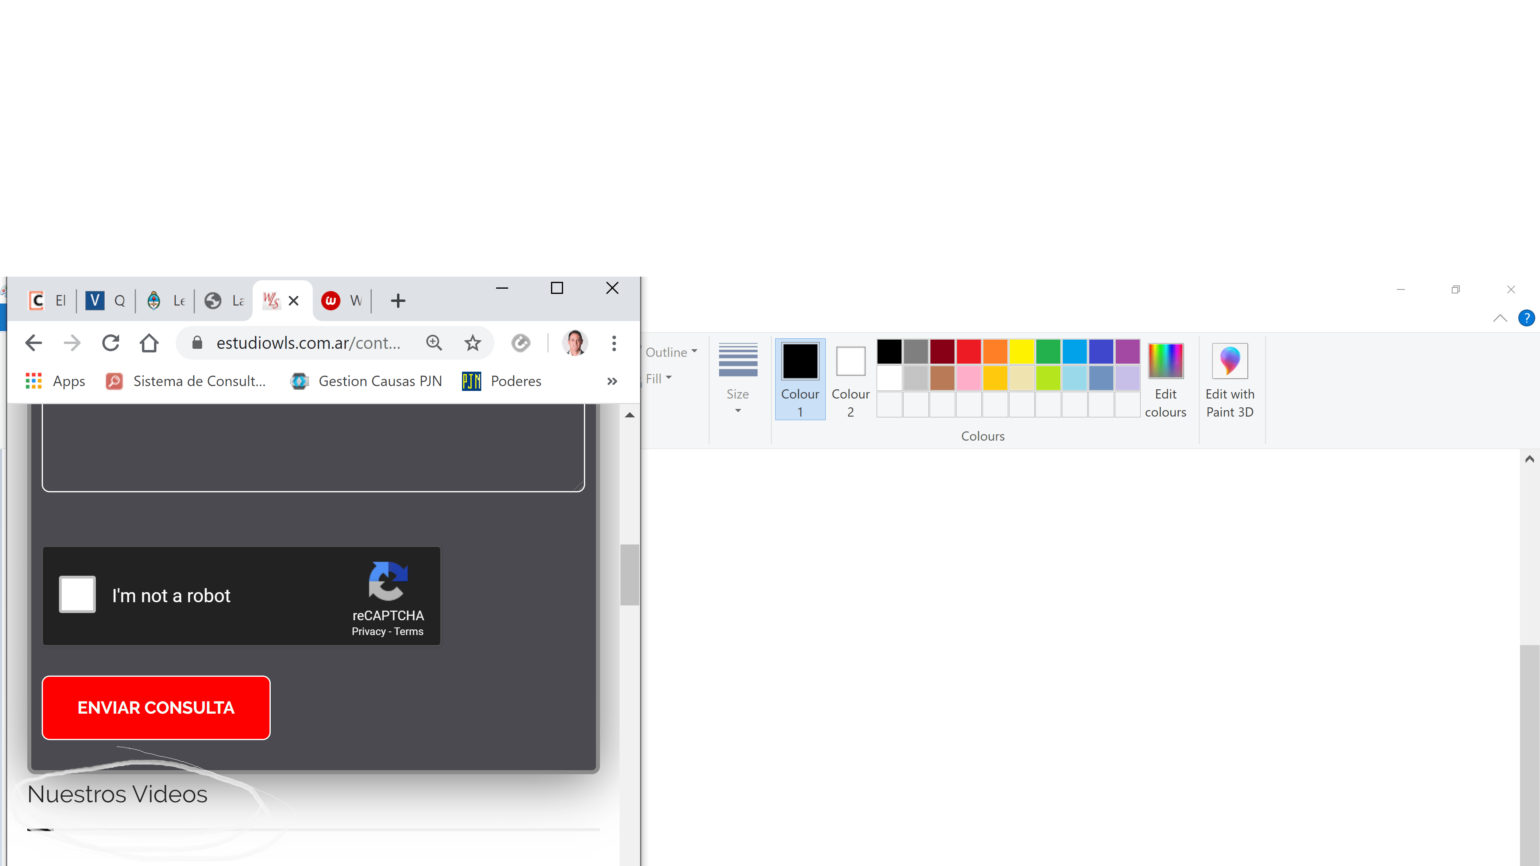Image resolution: width=1540 pixels, height=866 pixels.
Task: Click the browser scrollbar up arrow
Action: point(630,415)
